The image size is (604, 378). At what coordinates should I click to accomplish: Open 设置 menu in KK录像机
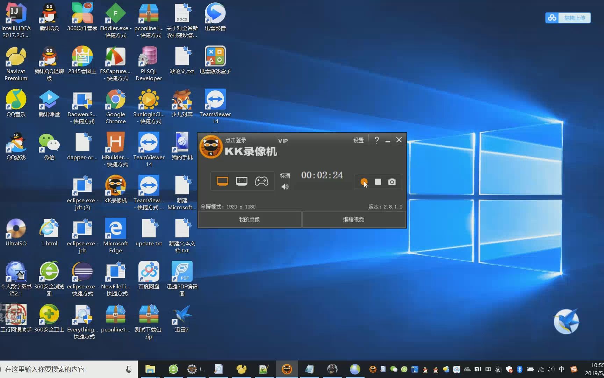[358, 140]
